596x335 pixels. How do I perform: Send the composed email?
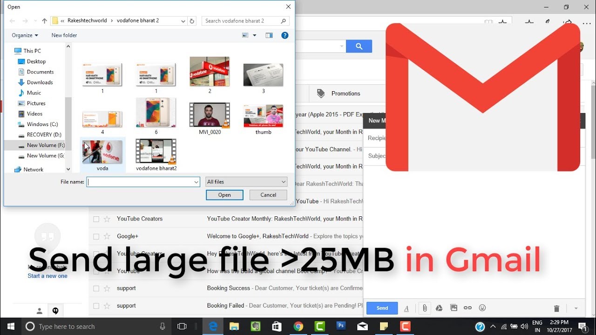(x=382, y=308)
